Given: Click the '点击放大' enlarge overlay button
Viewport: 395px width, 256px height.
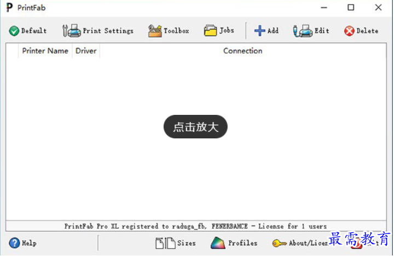Looking at the screenshot, I should [x=195, y=127].
